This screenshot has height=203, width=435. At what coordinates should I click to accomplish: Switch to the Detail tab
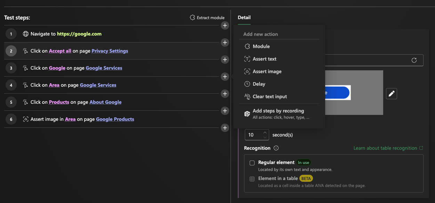click(x=244, y=17)
